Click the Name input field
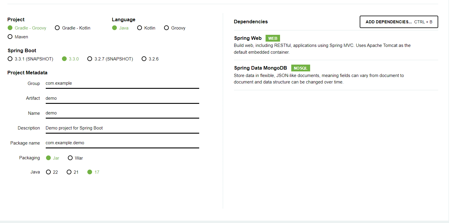Viewport: 450px width, 223px height. [122, 113]
